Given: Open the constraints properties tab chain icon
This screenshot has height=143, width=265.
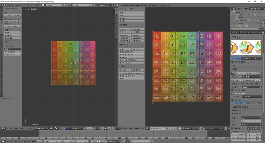Looking at the screenshot, I should (x=252, y=32).
